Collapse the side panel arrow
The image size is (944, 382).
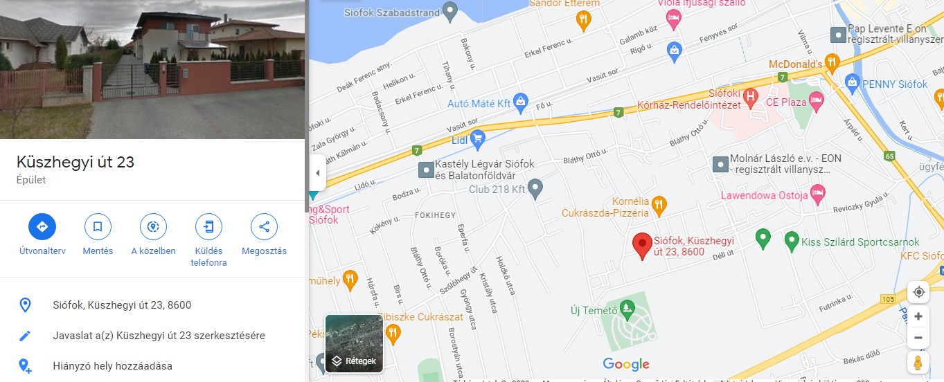pos(317,173)
